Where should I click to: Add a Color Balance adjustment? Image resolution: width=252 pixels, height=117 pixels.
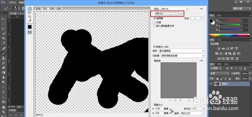tap(221, 53)
